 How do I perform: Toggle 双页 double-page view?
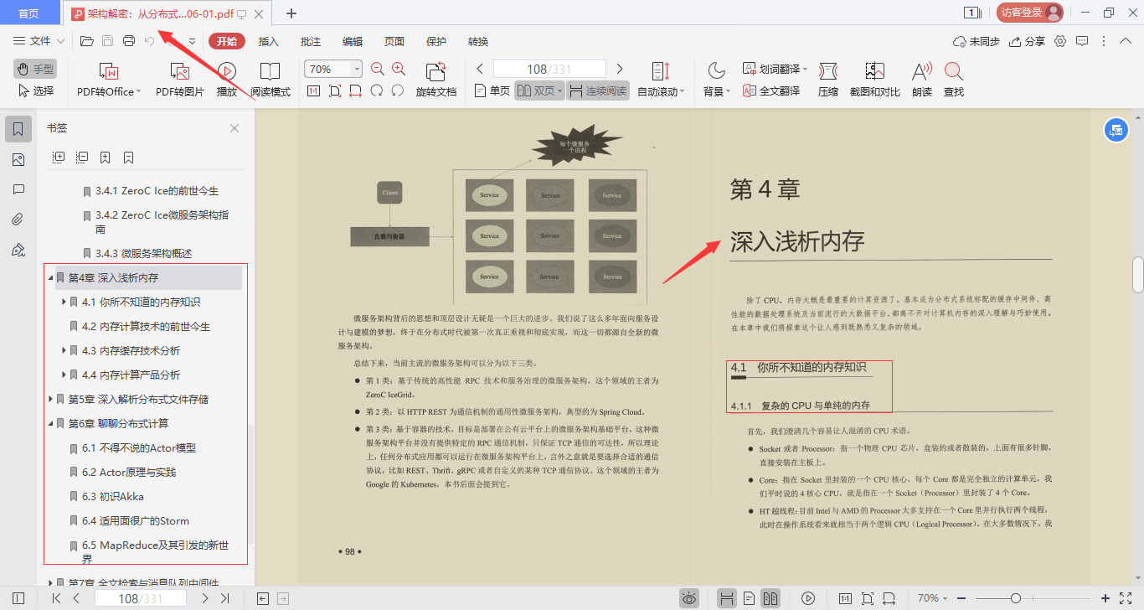(539, 90)
